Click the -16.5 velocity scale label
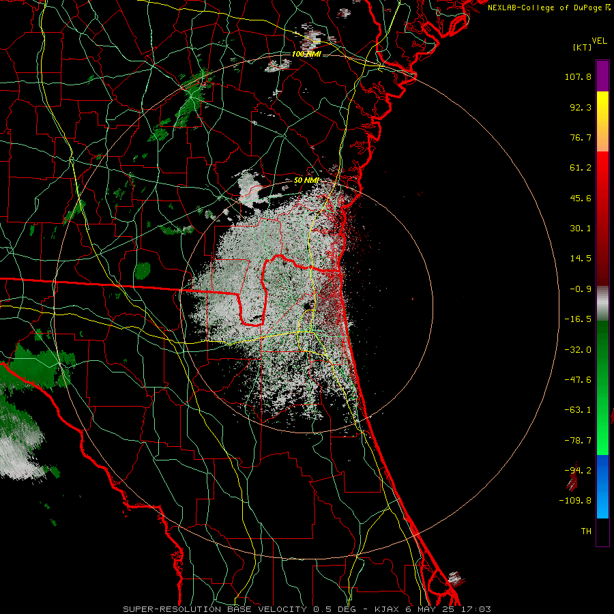The height and width of the screenshot is (614, 614). (x=578, y=319)
